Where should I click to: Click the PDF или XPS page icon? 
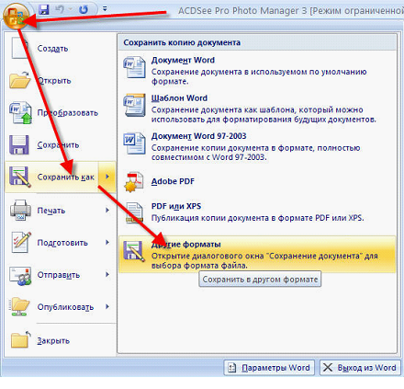(134, 212)
